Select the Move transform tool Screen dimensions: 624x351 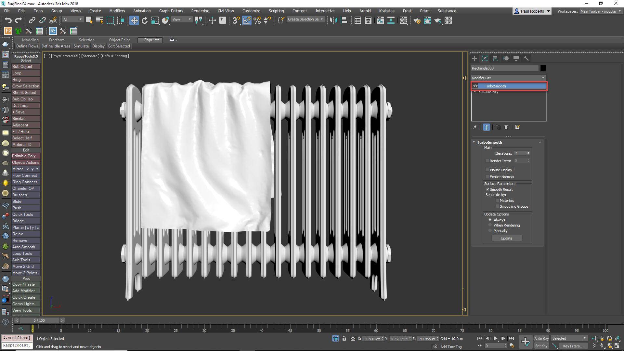pyautogui.click(x=134, y=20)
